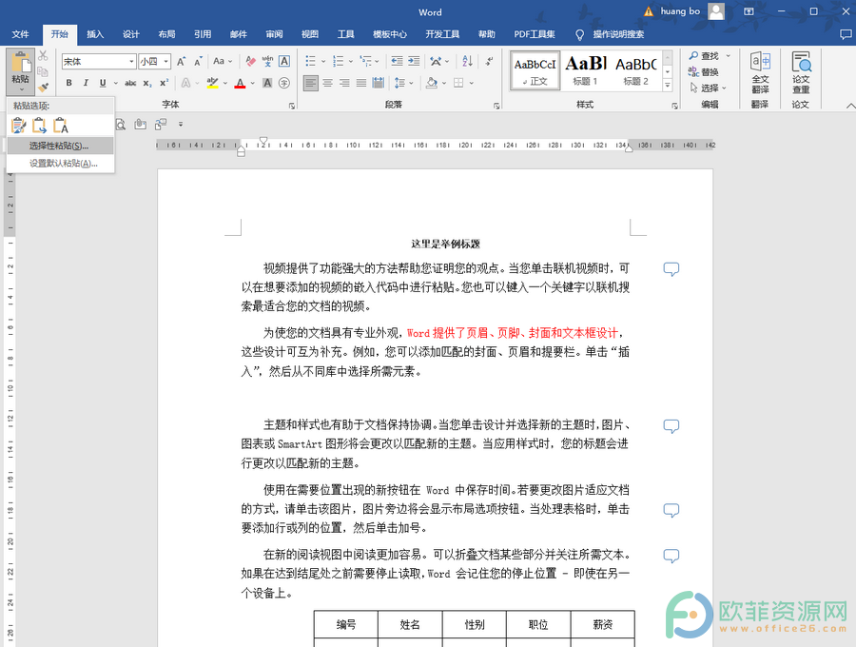Open paper plagiarism check (论文查重)
Screen dimensions: 856x647
(801, 72)
